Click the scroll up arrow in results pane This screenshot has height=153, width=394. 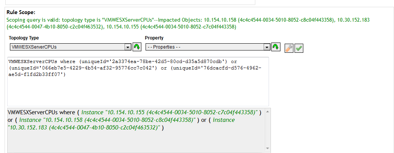click(267, 112)
